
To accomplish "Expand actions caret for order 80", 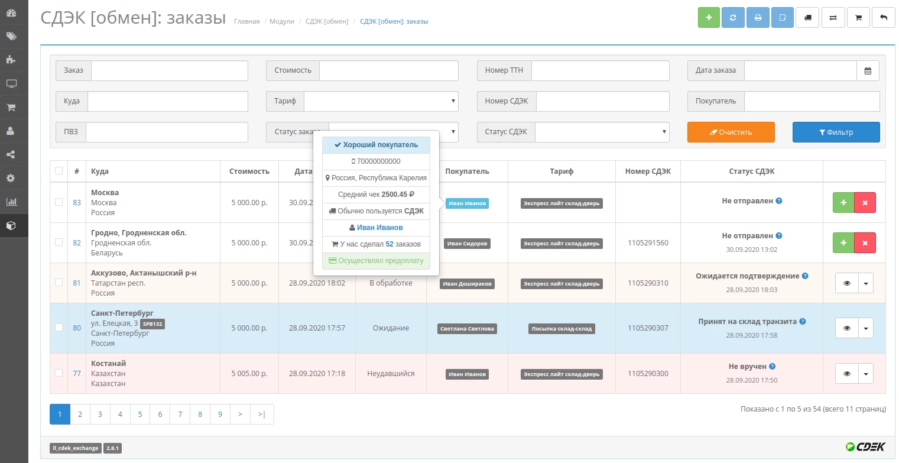I will [866, 328].
